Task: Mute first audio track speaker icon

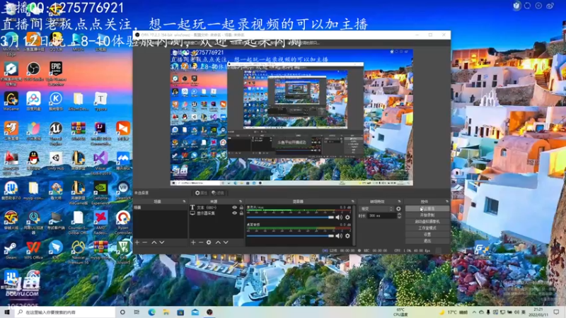Action: coord(339,217)
